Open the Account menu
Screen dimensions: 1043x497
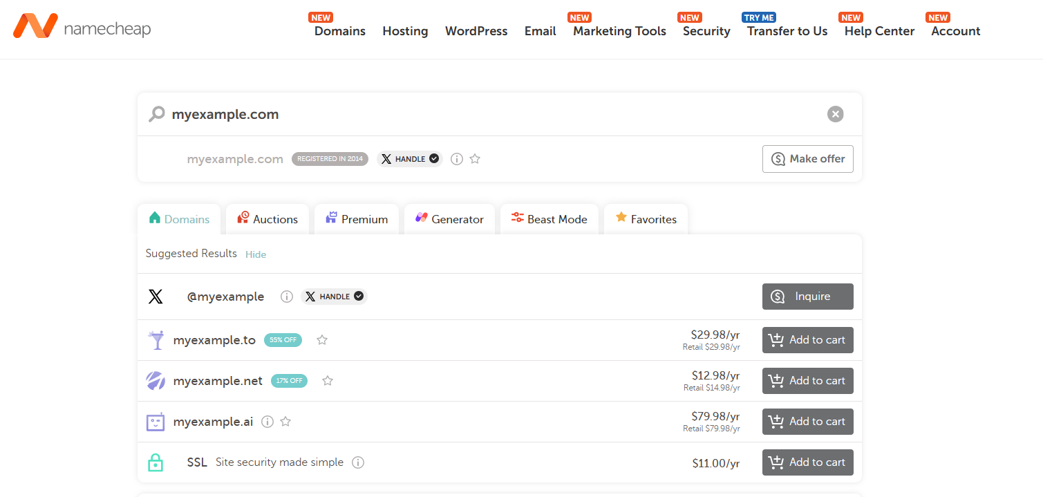pos(956,31)
